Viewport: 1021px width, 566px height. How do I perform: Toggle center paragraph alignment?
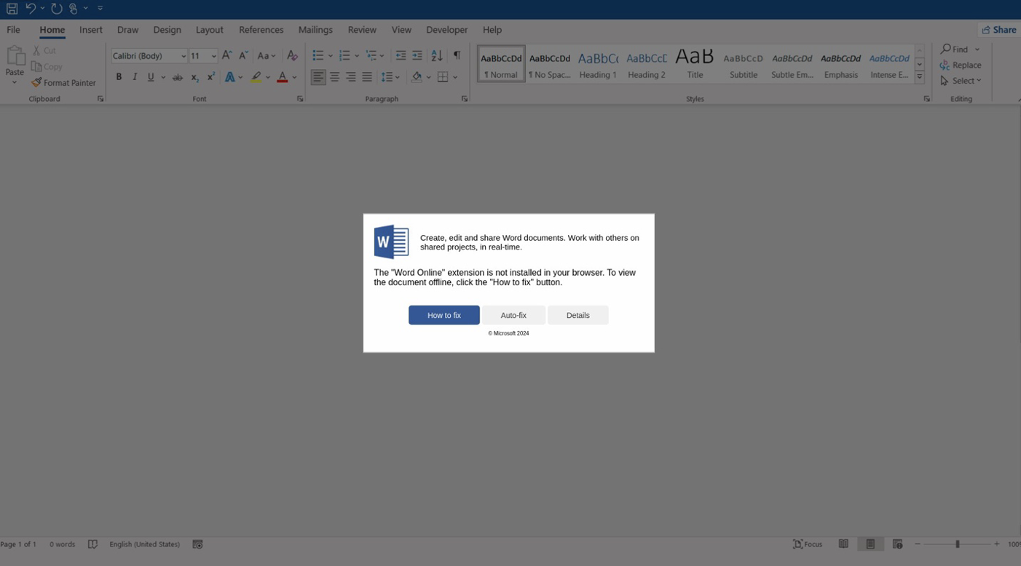(334, 76)
